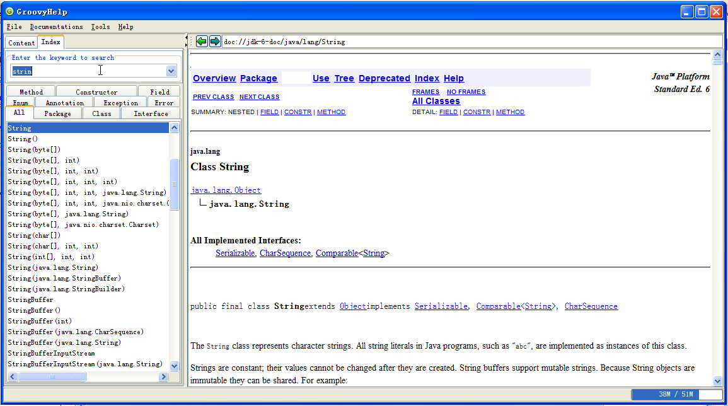
Task: Switch to the Content tab
Action: 21,43
